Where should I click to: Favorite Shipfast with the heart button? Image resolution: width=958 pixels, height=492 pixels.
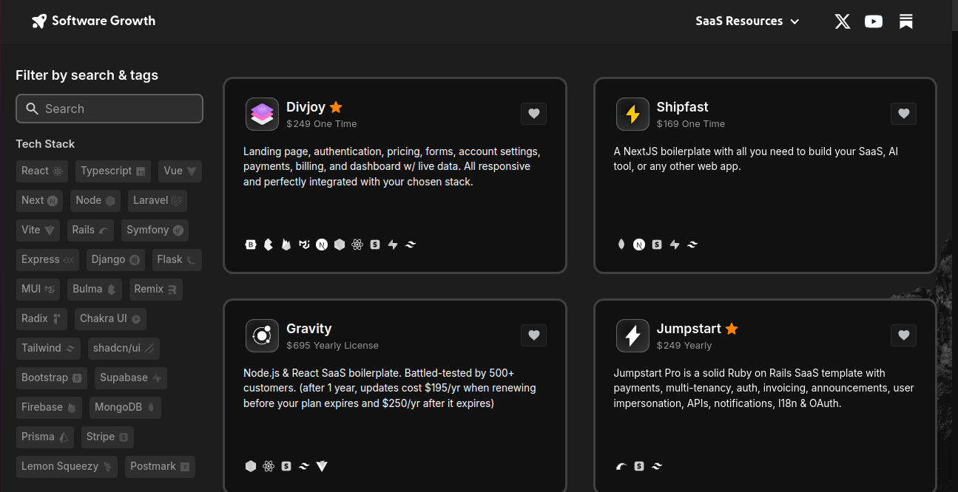pyautogui.click(x=903, y=114)
